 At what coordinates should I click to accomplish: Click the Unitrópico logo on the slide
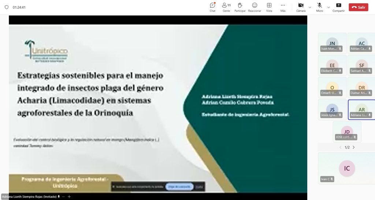tap(46, 51)
